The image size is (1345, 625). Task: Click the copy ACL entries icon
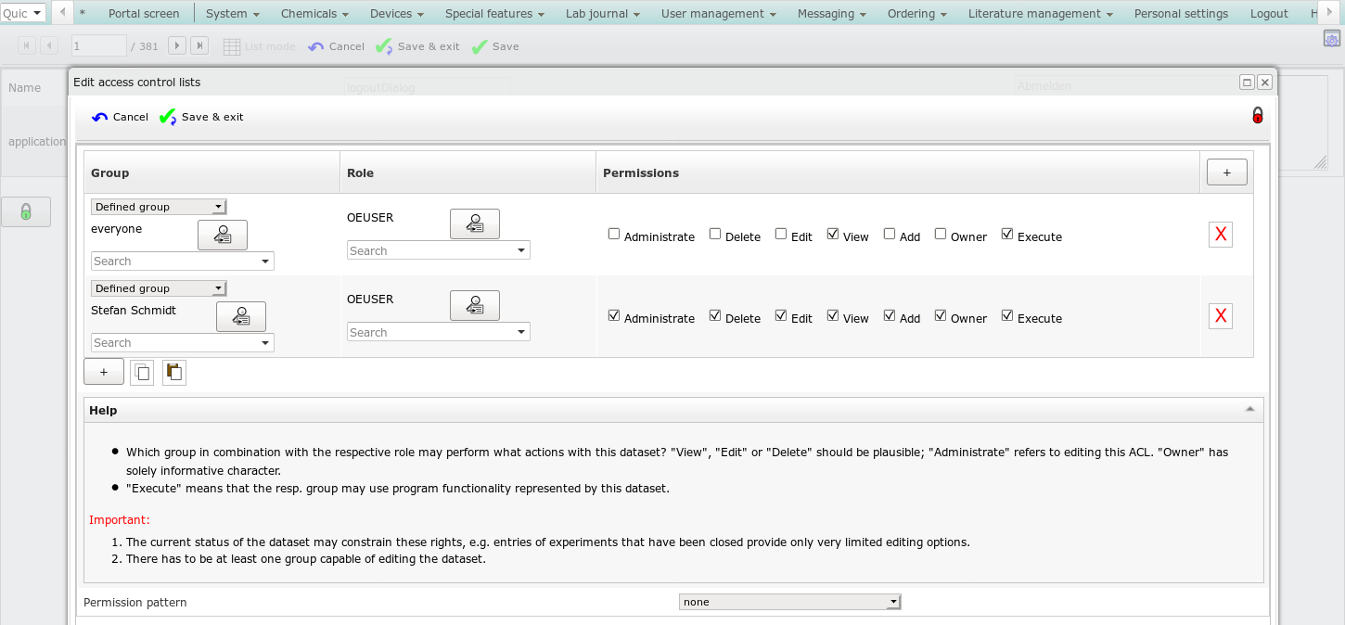pos(142,372)
